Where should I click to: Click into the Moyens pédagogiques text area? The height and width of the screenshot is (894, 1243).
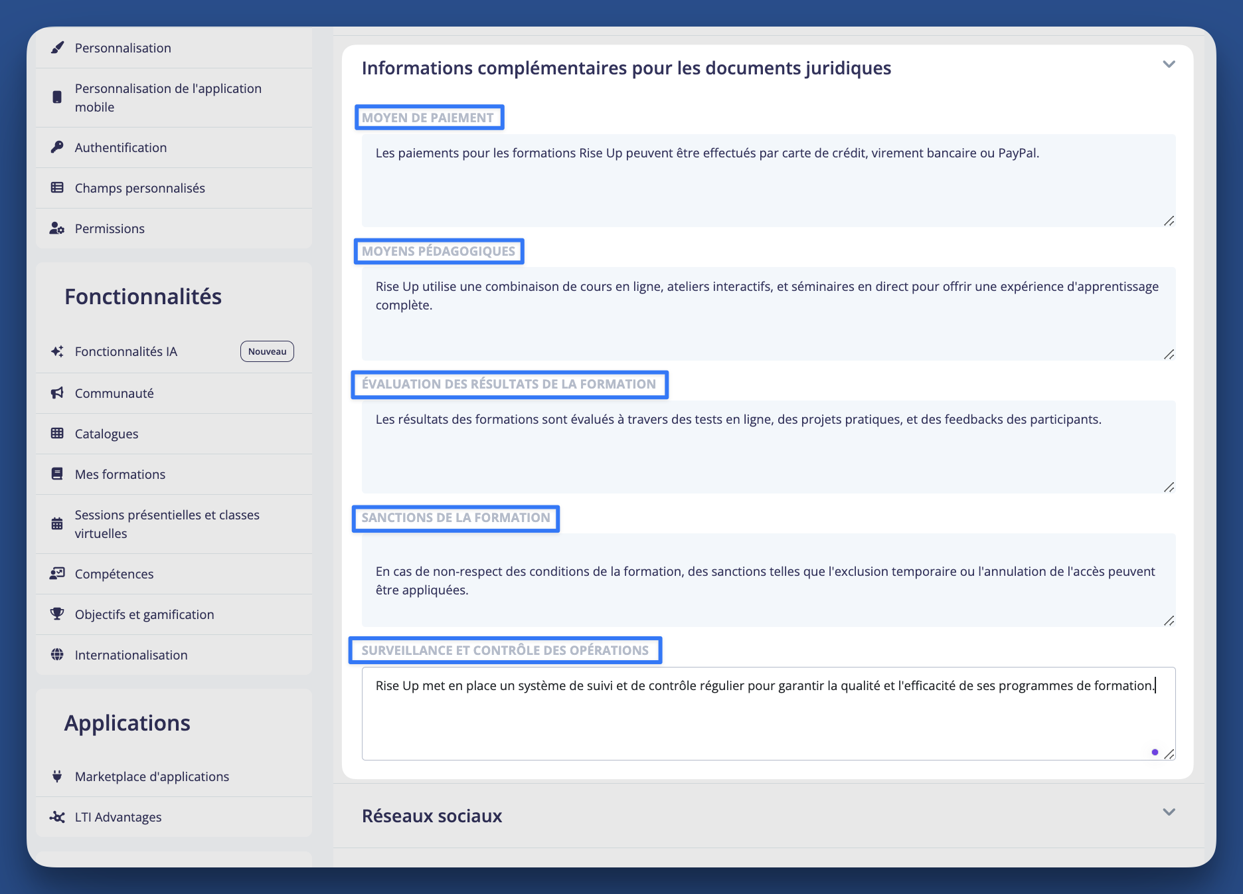pyautogui.click(x=768, y=314)
